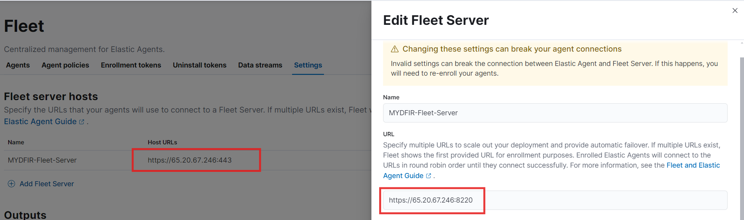The width and height of the screenshot is (744, 220).
Task: Click into the Name field with MYDFIR-Fleet-Server
Action: click(555, 113)
